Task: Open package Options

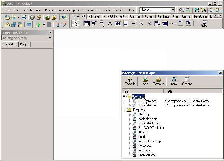Action: coord(187,81)
